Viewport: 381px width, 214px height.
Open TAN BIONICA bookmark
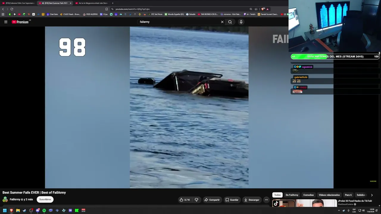[208, 14]
